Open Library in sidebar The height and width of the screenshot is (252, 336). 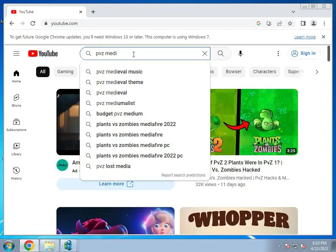[x=16, y=149]
